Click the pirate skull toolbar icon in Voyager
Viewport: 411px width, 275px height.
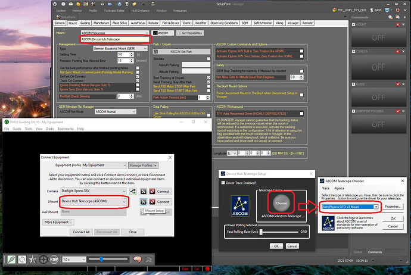[153, 4]
